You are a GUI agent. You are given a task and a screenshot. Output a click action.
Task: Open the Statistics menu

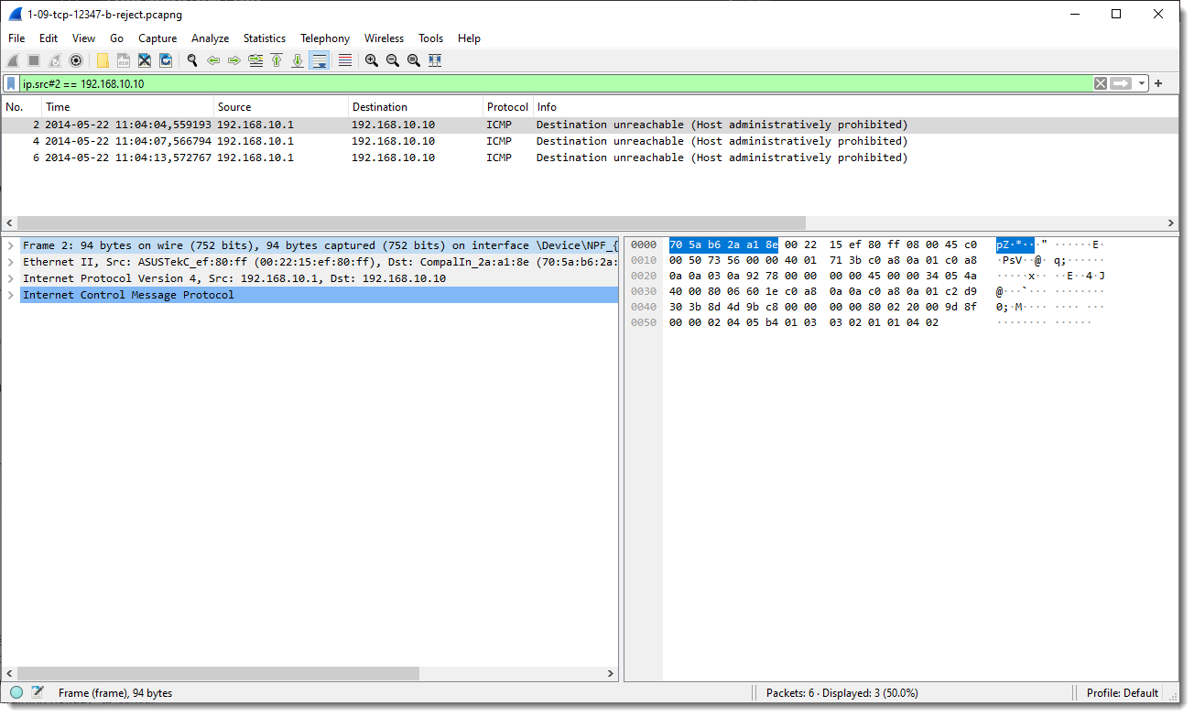point(264,38)
